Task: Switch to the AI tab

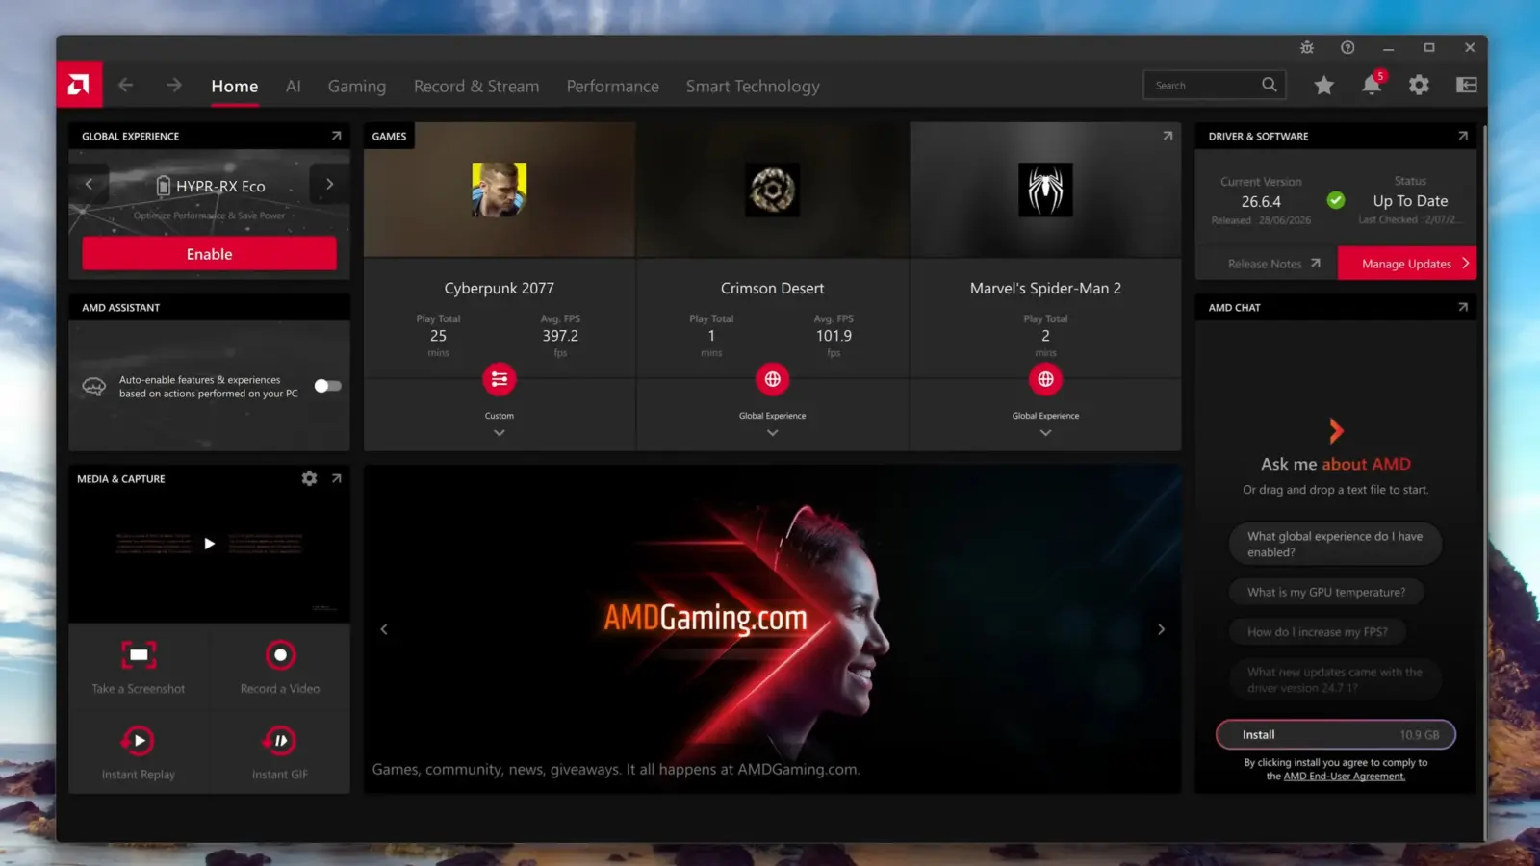Action: 294,86
